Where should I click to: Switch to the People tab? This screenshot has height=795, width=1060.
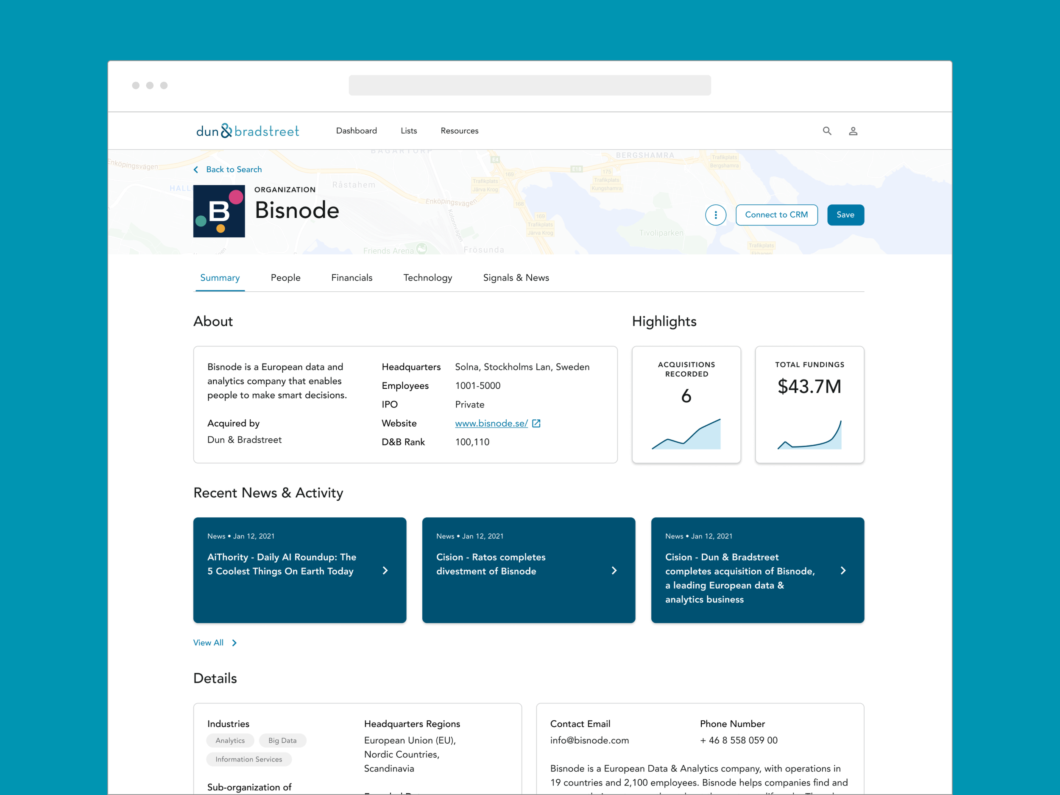point(285,278)
